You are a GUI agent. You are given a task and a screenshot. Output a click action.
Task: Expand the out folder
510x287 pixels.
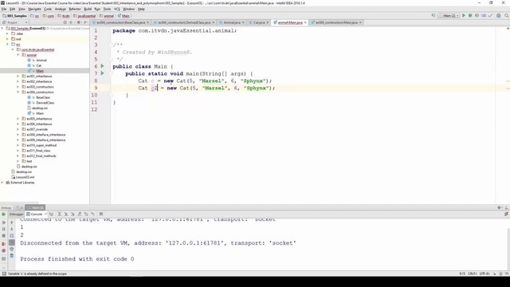7,39
